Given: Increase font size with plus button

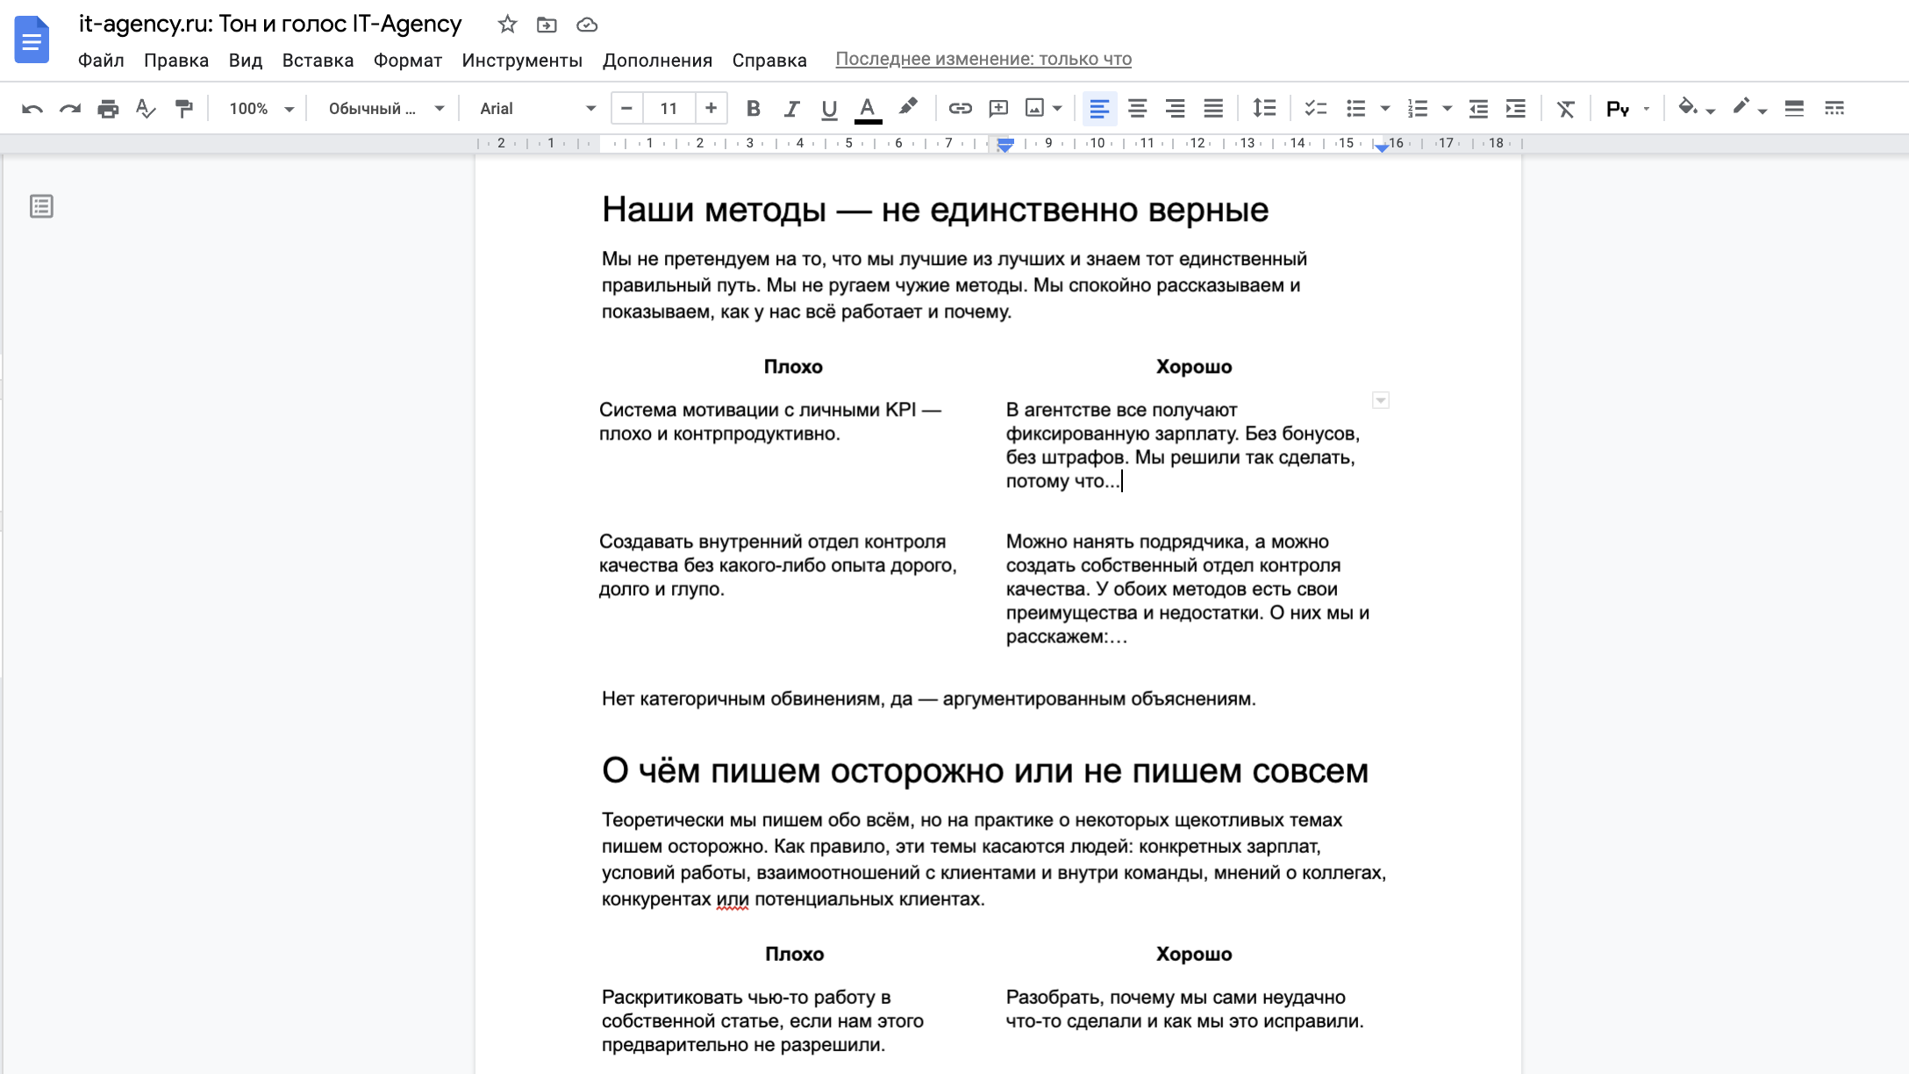Looking at the screenshot, I should click(711, 109).
